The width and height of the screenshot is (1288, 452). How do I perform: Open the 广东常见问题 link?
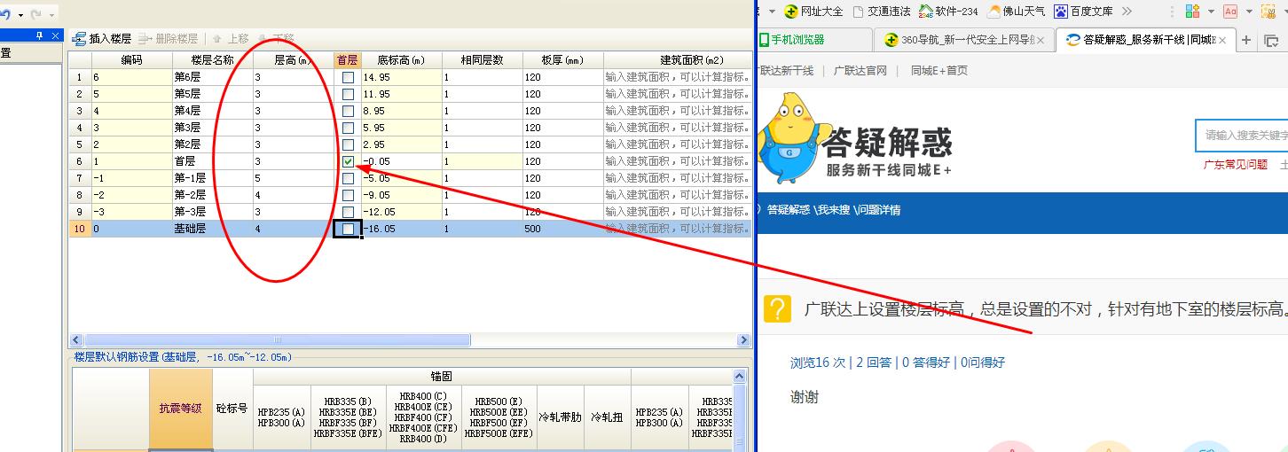(x=1235, y=165)
